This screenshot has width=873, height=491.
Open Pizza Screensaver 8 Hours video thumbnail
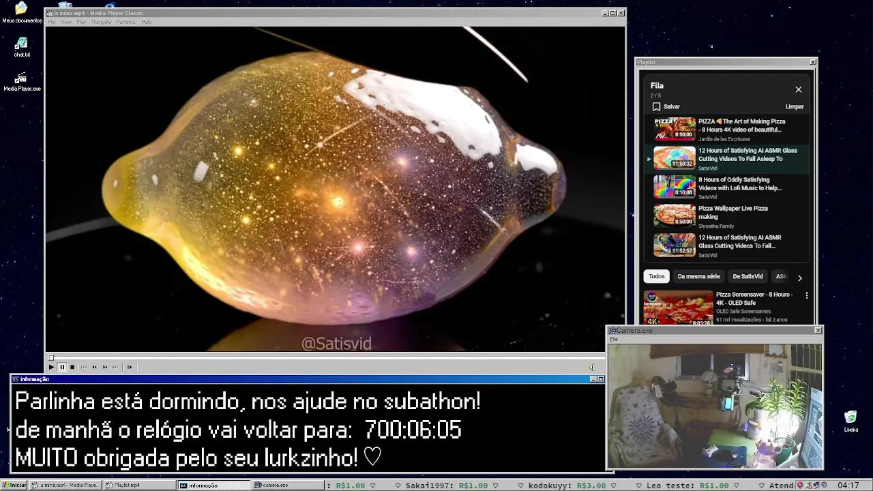pyautogui.click(x=678, y=308)
